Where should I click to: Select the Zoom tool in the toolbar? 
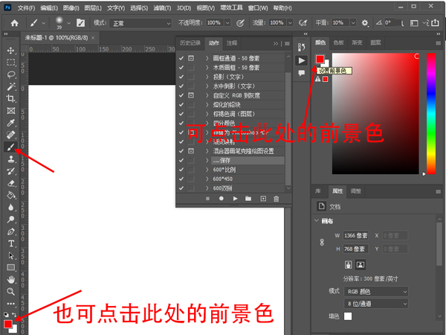point(11,291)
